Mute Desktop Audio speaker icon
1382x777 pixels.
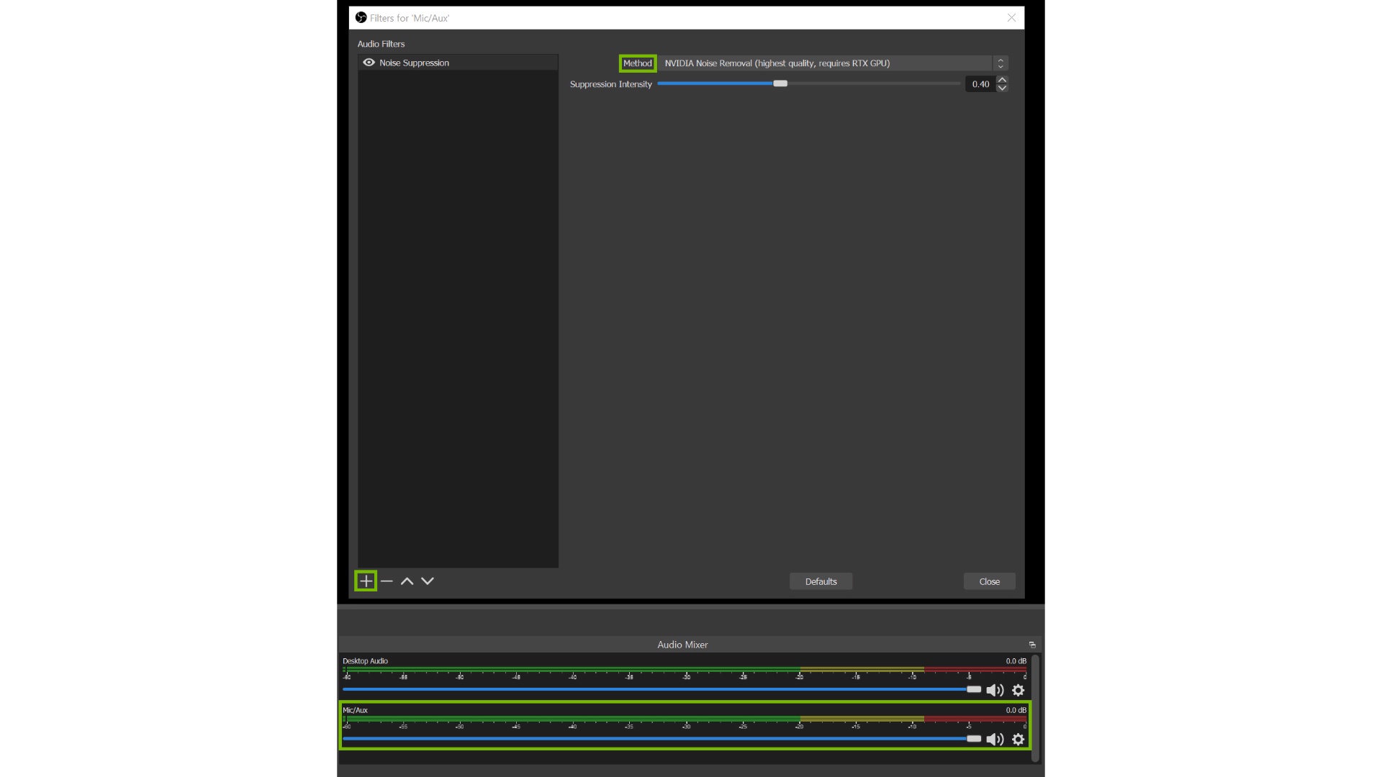[995, 690]
